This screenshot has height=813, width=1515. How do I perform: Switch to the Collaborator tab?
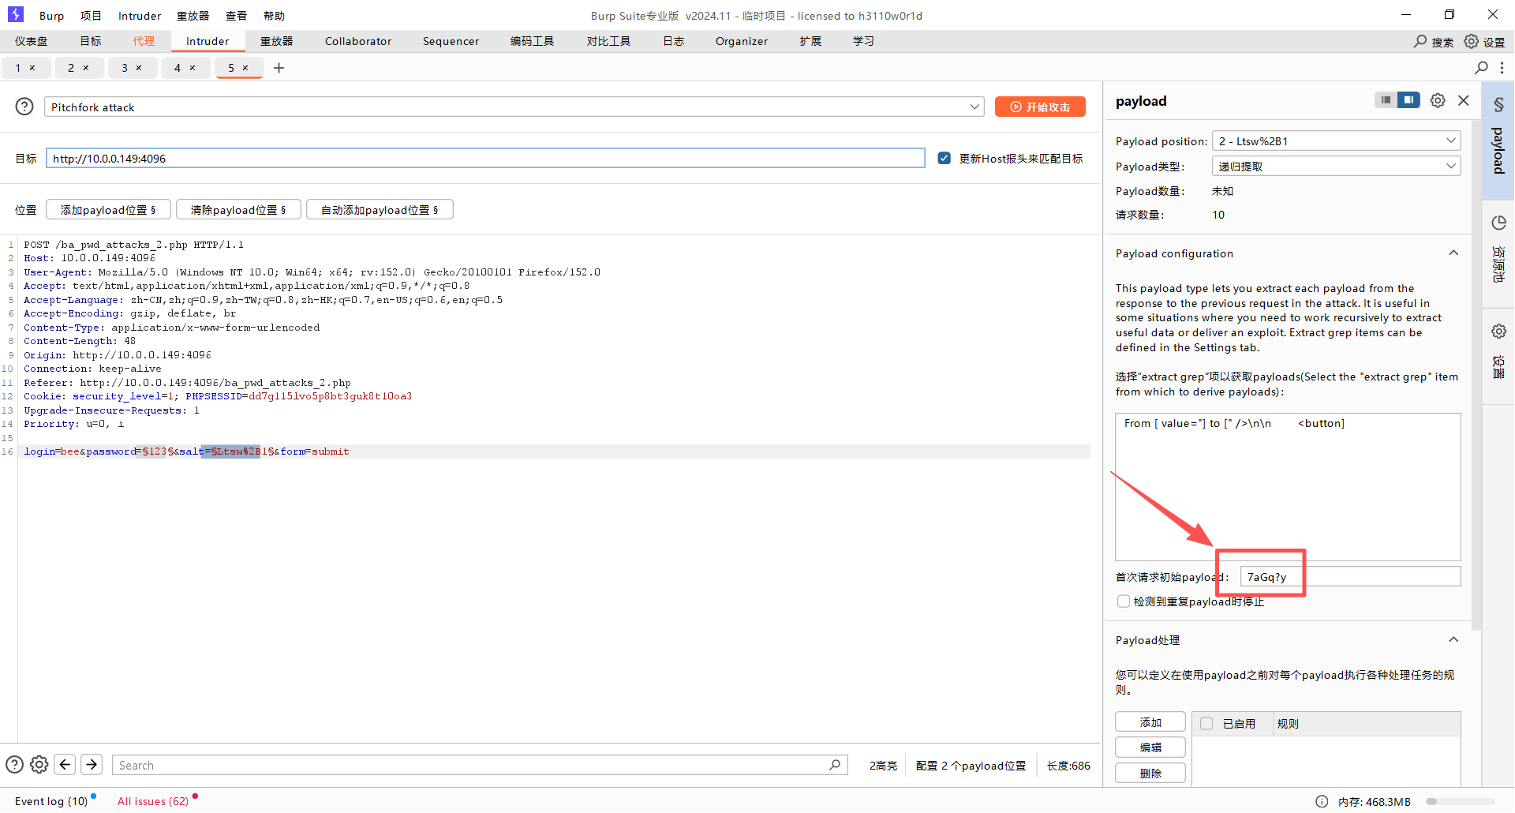pyautogui.click(x=358, y=41)
